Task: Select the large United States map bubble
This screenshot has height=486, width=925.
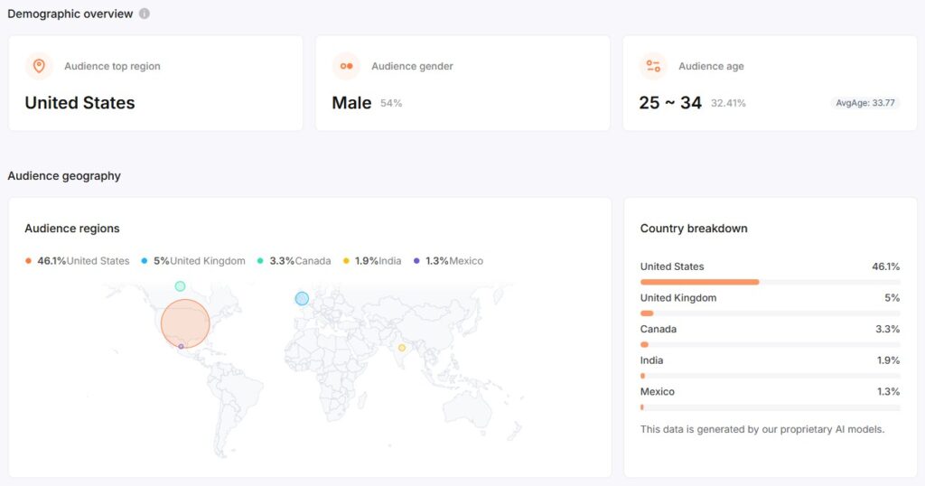Action: pos(185,322)
